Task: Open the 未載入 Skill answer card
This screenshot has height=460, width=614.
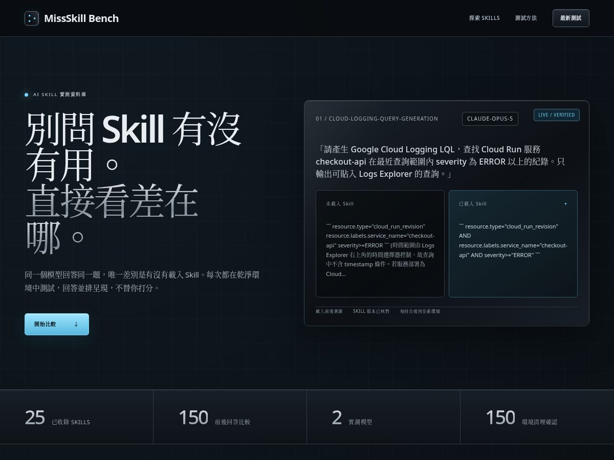Action: (x=380, y=244)
